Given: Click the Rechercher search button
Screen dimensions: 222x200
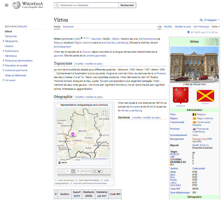Looking at the screenshot, I should pos(127,5).
